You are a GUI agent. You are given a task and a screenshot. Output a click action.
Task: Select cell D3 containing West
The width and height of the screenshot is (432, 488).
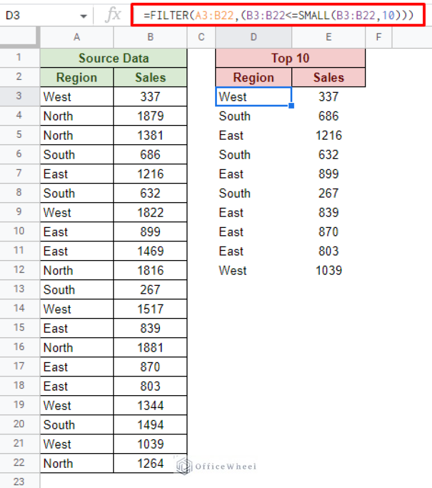click(x=253, y=97)
